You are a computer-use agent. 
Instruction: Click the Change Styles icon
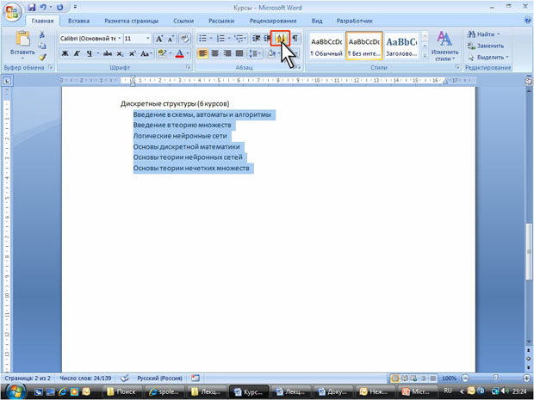click(x=444, y=45)
